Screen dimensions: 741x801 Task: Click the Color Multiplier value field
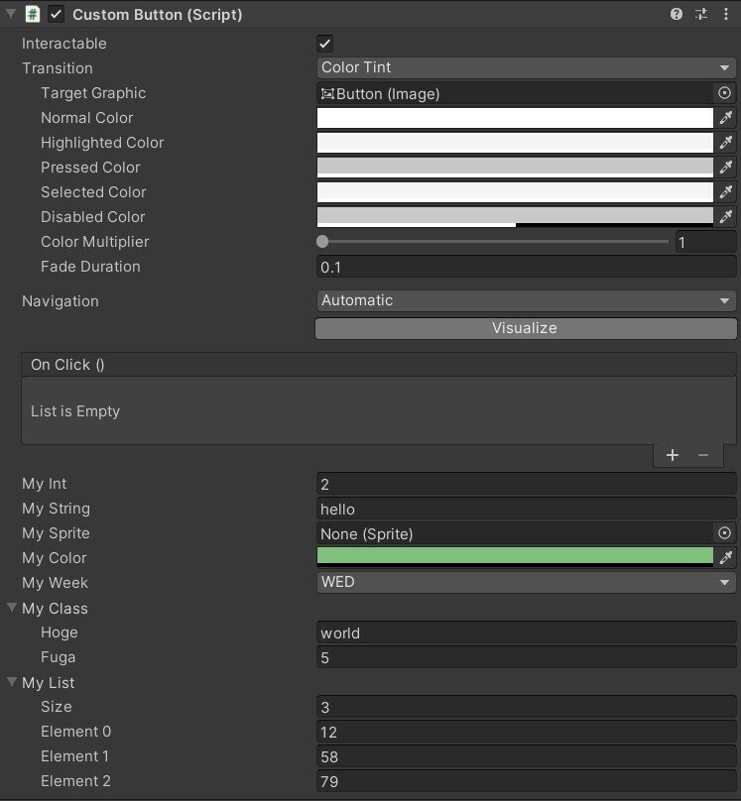point(705,242)
